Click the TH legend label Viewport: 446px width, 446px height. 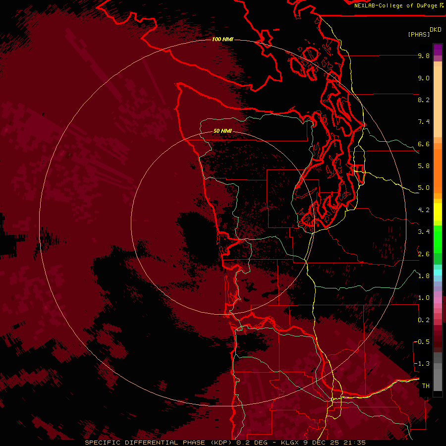click(x=426, y=386)
